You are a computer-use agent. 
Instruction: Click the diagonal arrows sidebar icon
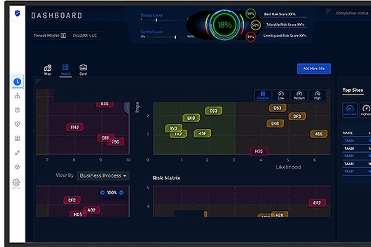(17, 153)
